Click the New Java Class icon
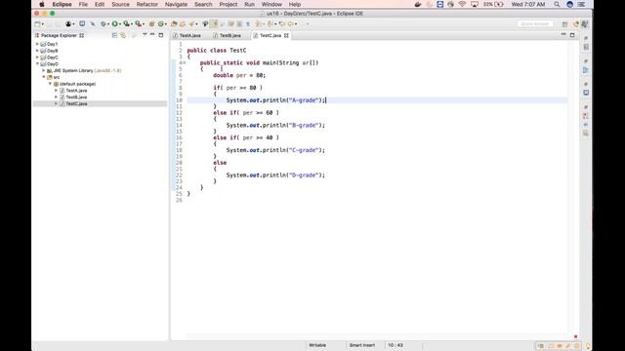This screenshot has width=625, height=351. tap(160, 23)
